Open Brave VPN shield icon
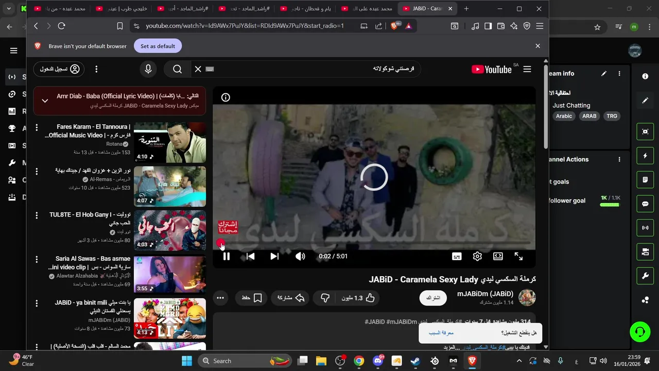The image size is (659, 371). [x=527, y=26]
